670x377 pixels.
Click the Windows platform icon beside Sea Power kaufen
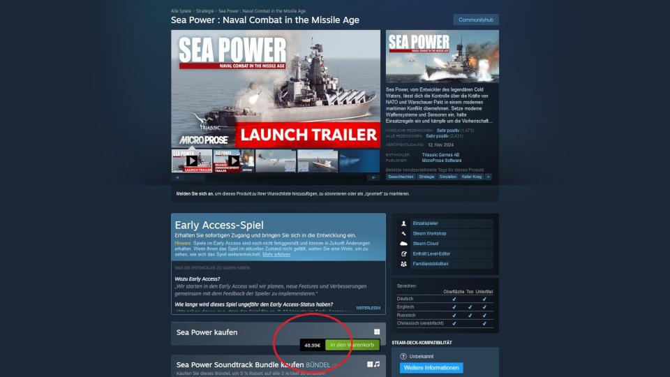tap(377, 332)
